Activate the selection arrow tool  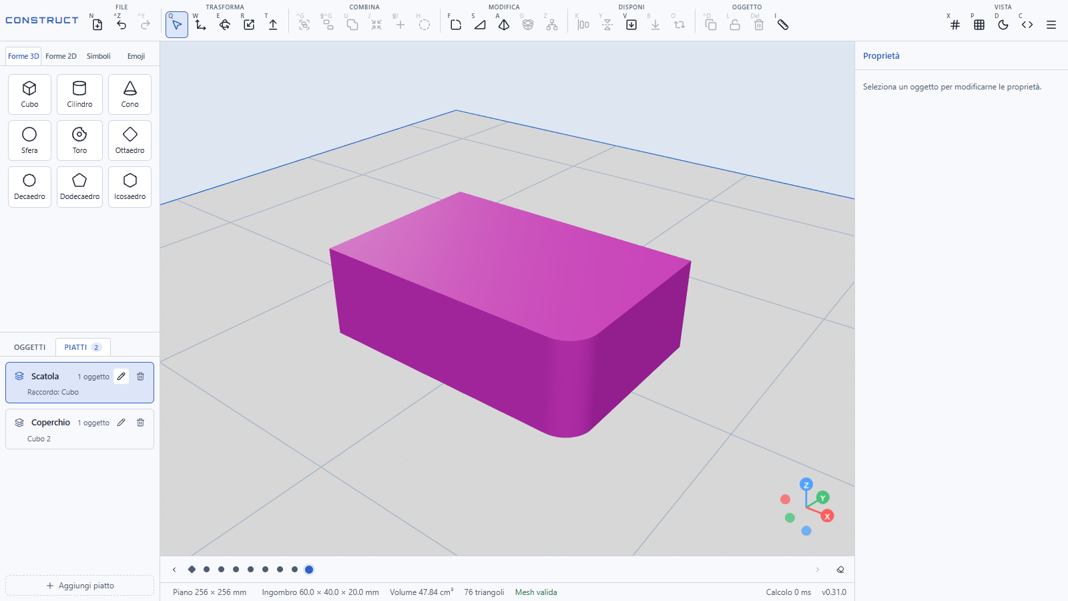point(177,25)
